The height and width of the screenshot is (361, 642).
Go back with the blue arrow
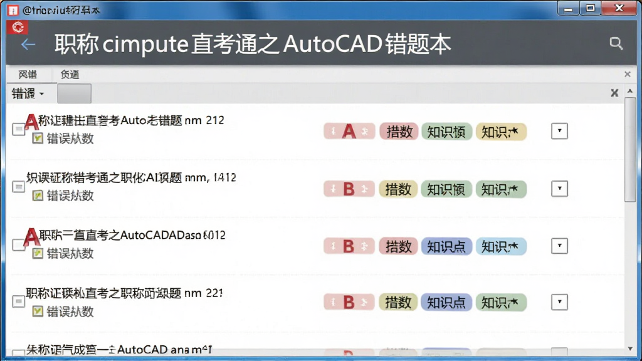tap(28, 44)
